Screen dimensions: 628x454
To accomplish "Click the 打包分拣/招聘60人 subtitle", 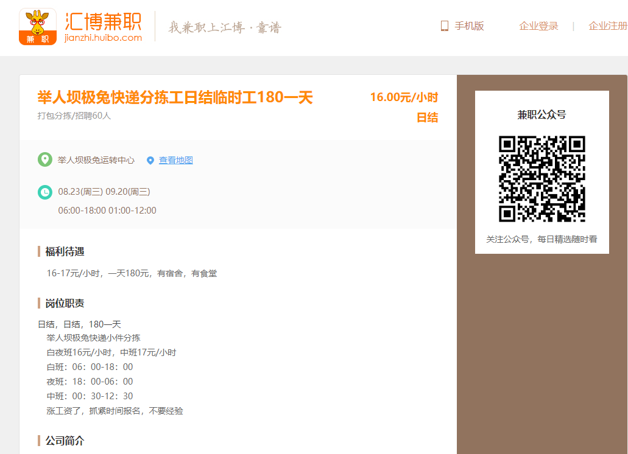I will (74, 116).
